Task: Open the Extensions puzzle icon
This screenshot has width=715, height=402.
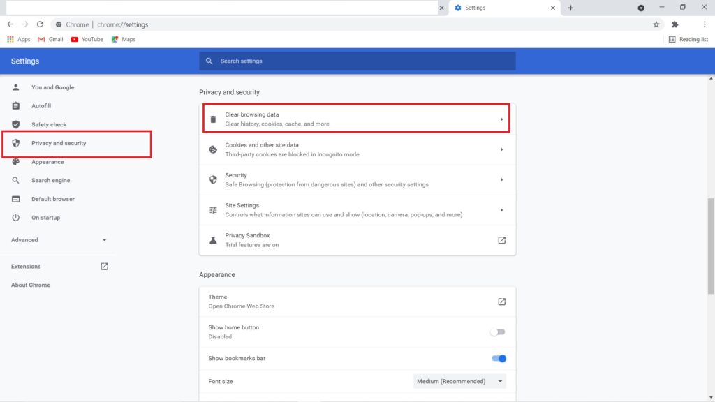Action: (675, 24)
